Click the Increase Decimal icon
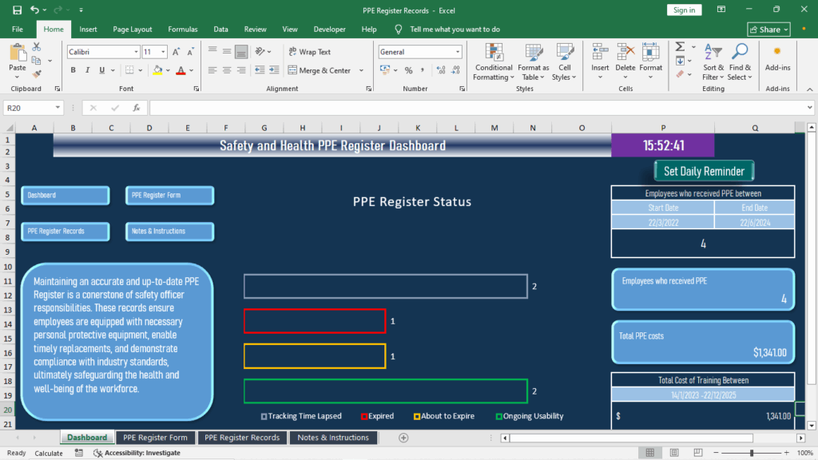This screenshot has height=460, width=818. click(439, 69)
